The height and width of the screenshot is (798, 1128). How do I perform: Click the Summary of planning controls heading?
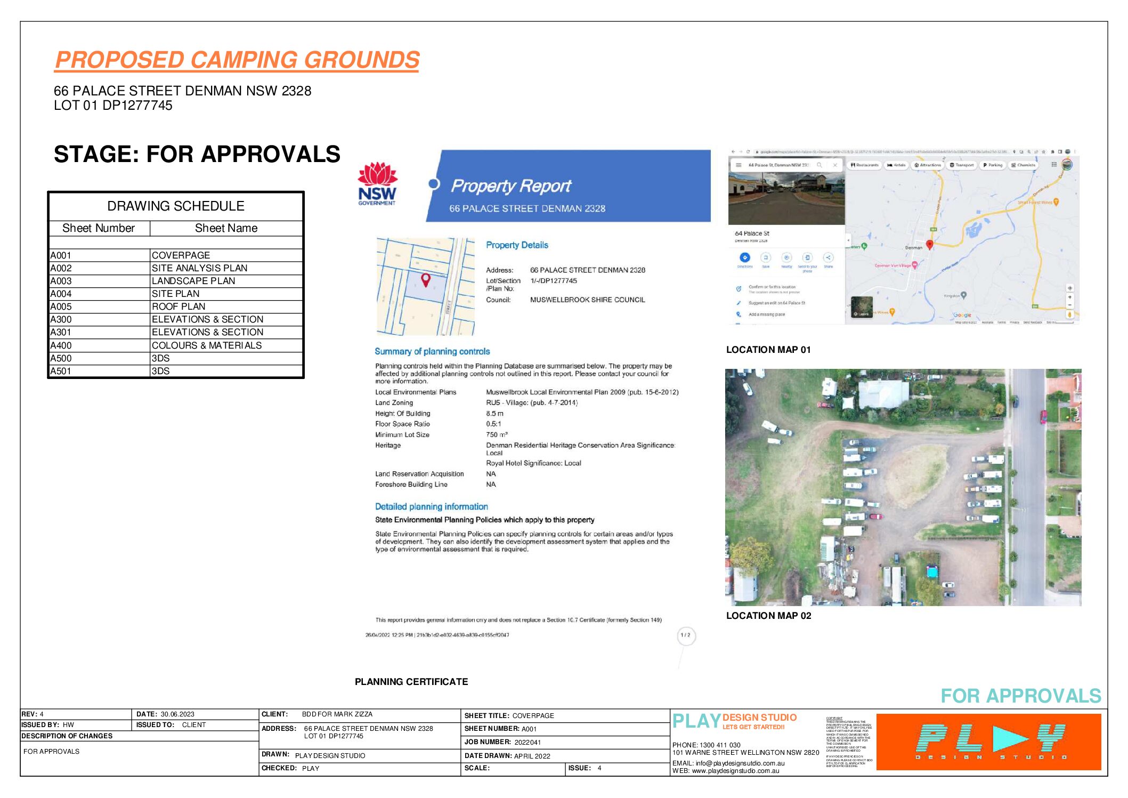(432, 351)
